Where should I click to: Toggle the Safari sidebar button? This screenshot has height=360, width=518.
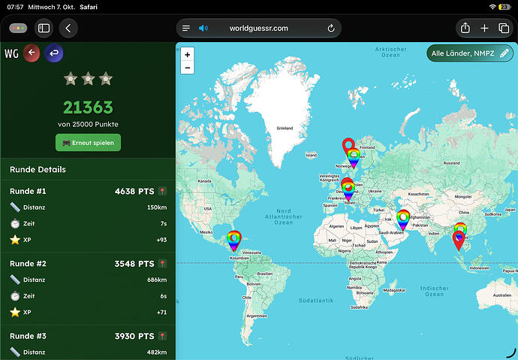[x=44, y=29]
